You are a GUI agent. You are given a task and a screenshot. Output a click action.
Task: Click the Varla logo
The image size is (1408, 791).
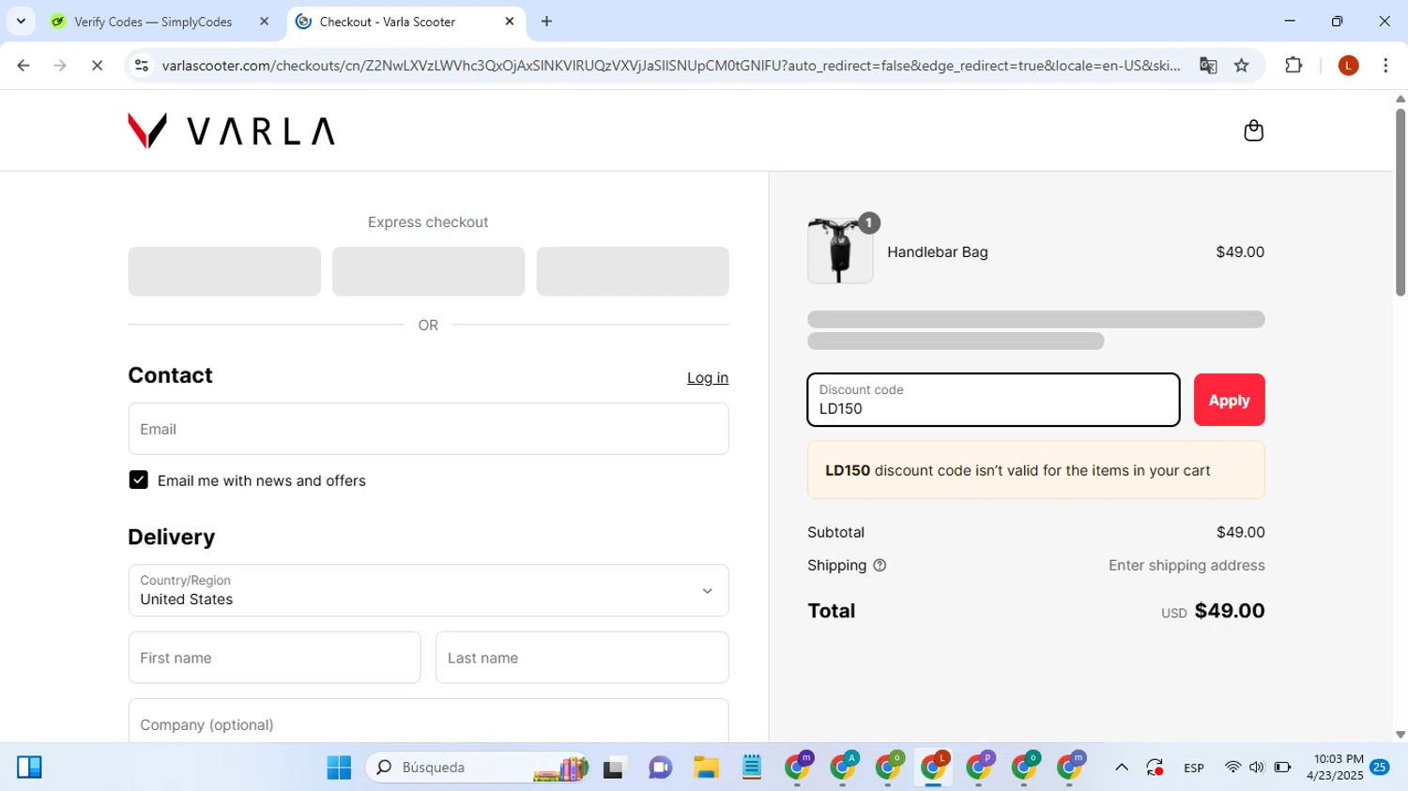[x=231, y=130]
